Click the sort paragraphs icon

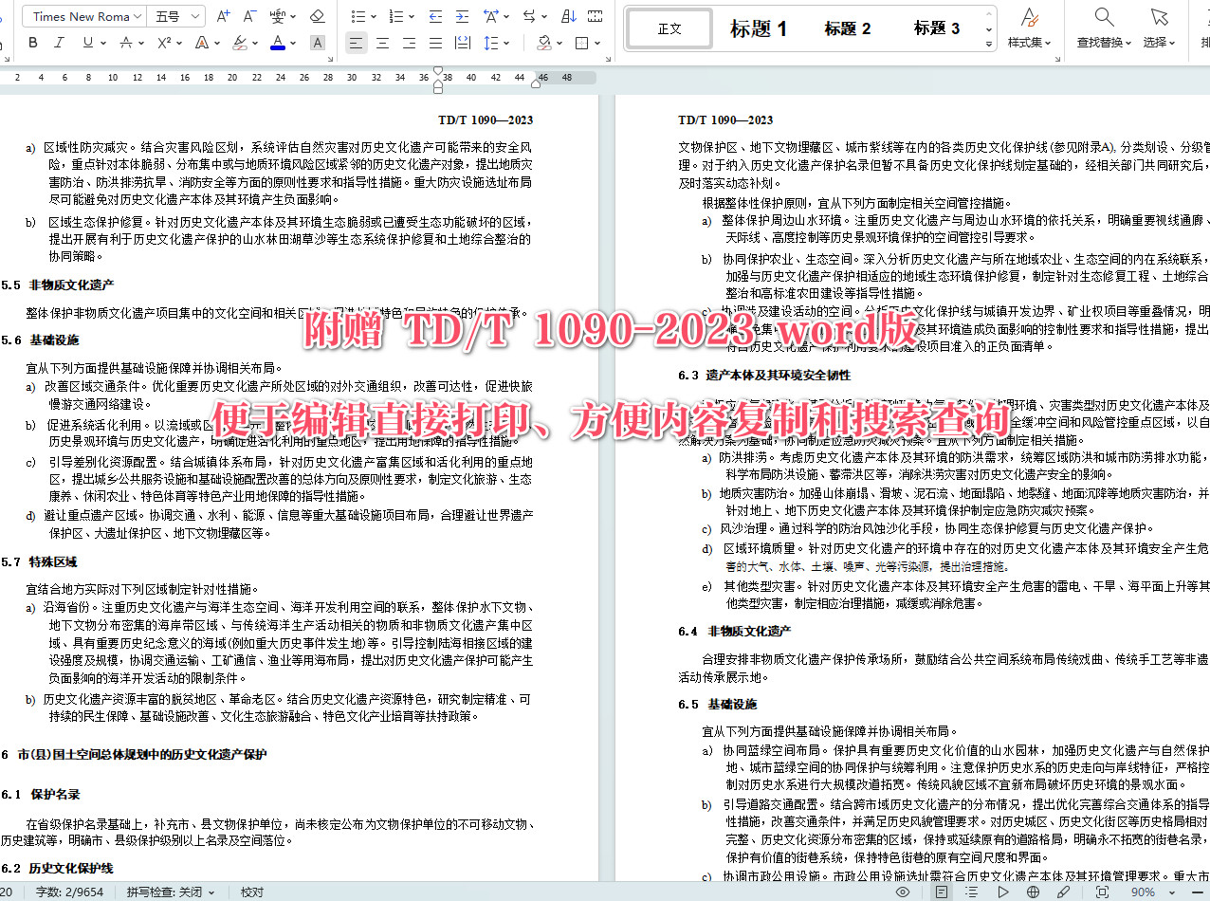[x=569, y=16]
